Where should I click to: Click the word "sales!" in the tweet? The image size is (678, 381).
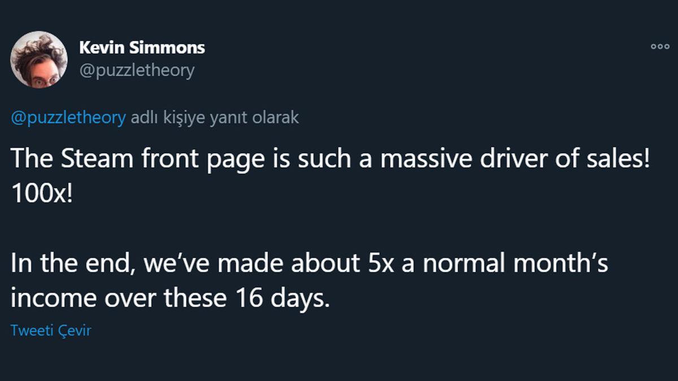pyautogui.click(x=621, y=160)
